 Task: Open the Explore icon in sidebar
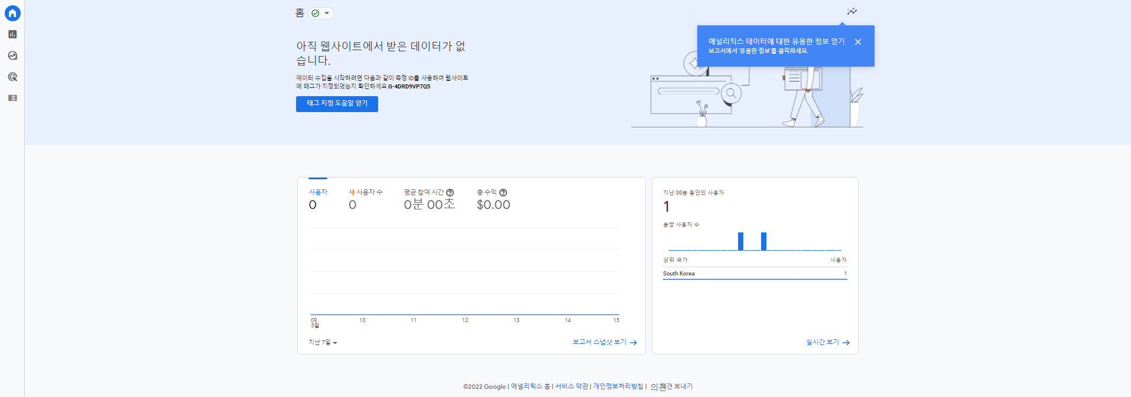pos(12,55)
